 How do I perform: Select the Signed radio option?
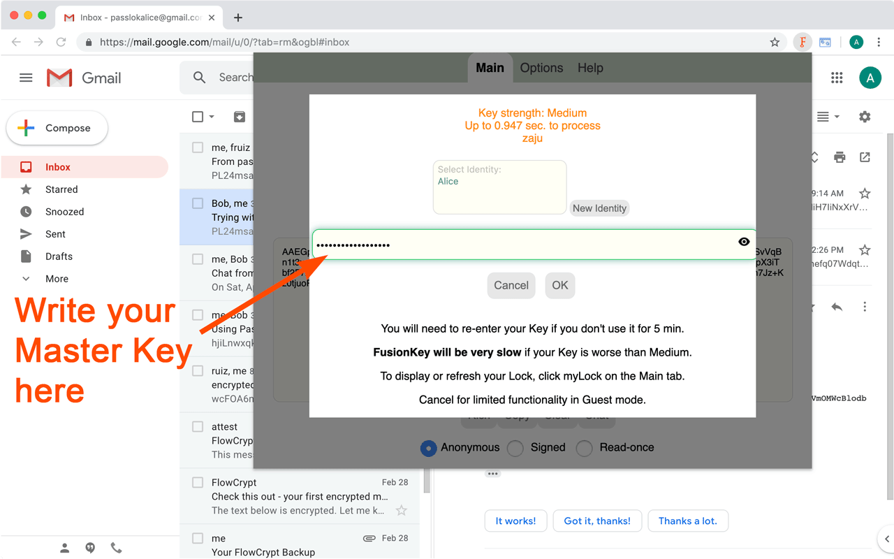[515, 448]
